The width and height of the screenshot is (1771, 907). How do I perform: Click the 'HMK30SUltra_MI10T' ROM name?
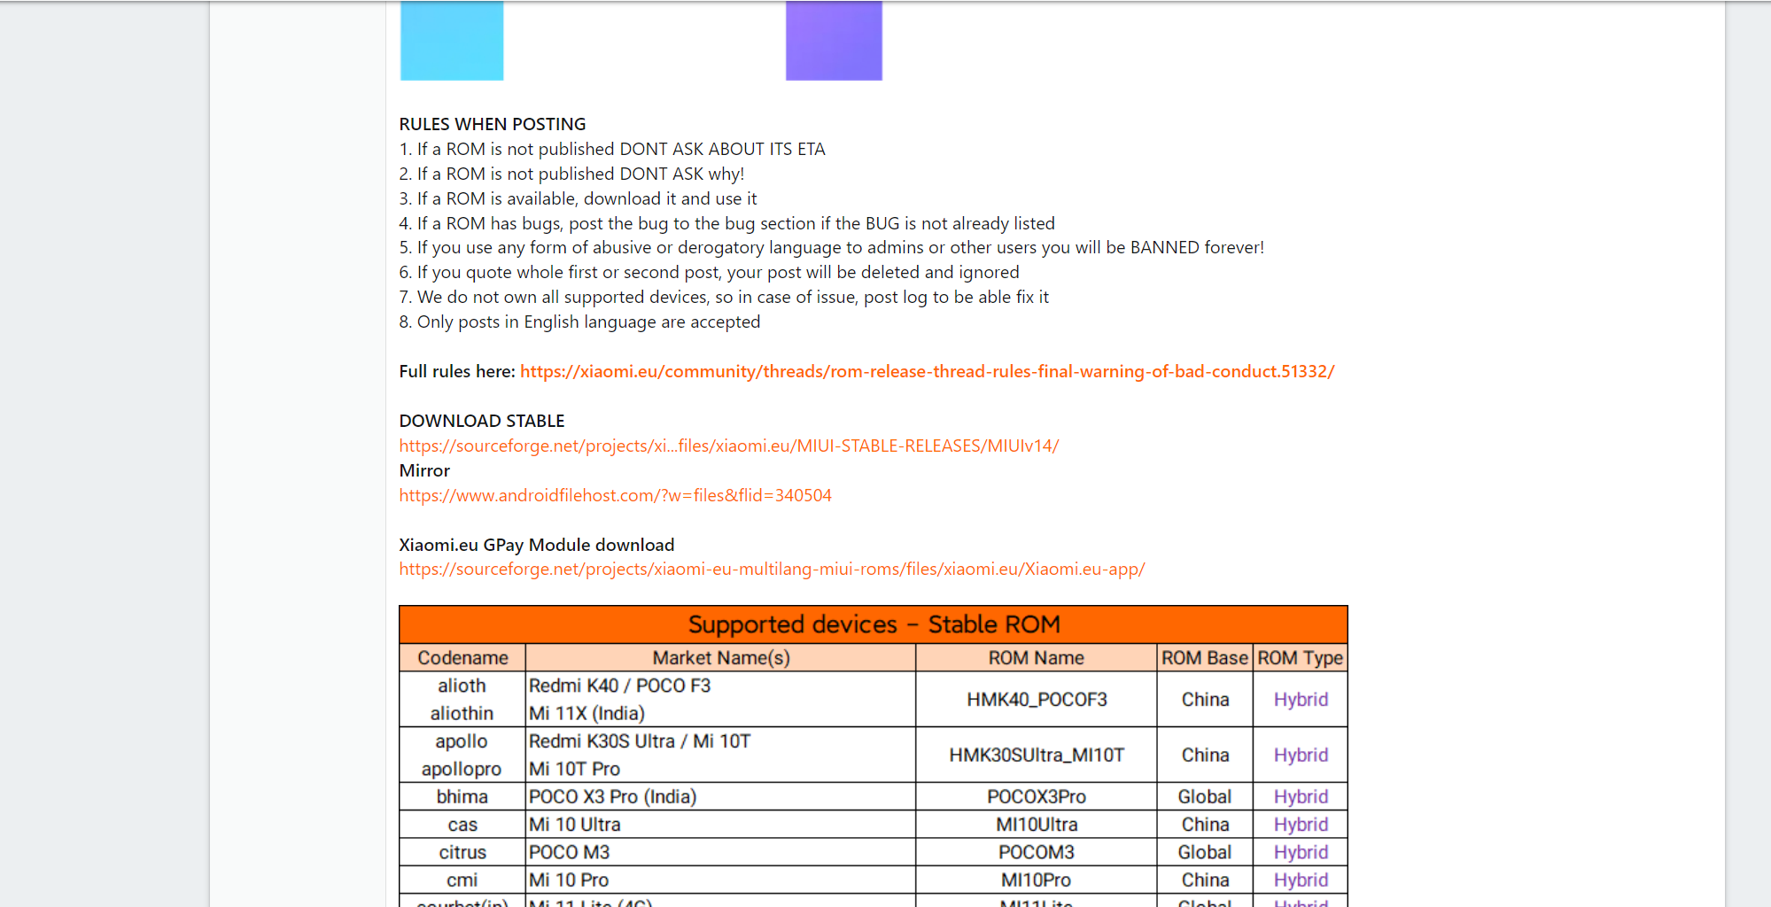point(1037,755)
